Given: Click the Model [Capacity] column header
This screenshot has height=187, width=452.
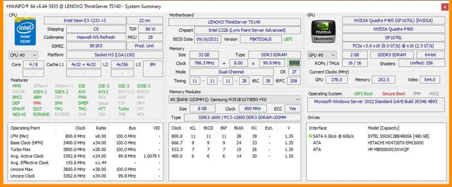Looking at the screenshot, I should (383, 128).
